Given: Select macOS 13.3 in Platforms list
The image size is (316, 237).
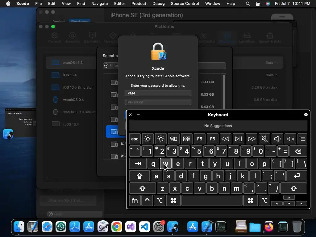Looking at the screenshot, I should [x=71, y=63].
